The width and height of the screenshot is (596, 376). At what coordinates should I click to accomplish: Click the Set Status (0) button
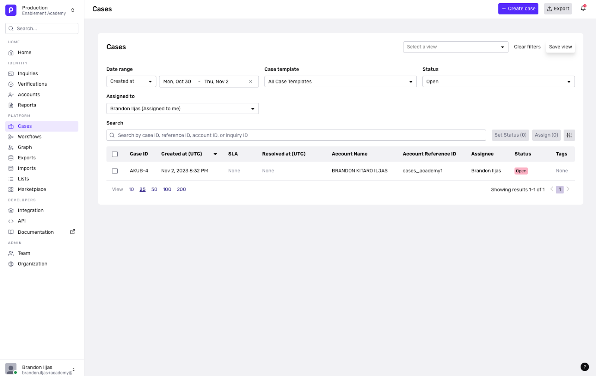coord(510,135)
